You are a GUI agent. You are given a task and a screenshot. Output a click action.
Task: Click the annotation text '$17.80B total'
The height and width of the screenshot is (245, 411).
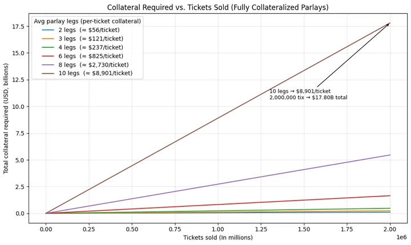click(329, 97)
